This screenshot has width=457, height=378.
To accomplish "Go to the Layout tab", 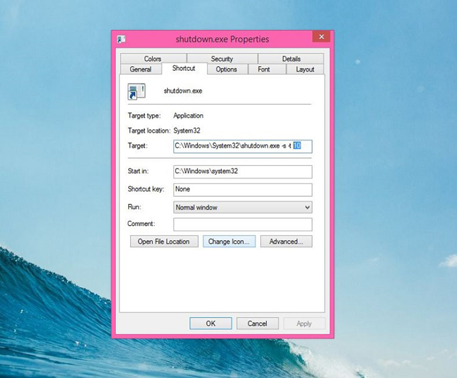I will (305, 69).
